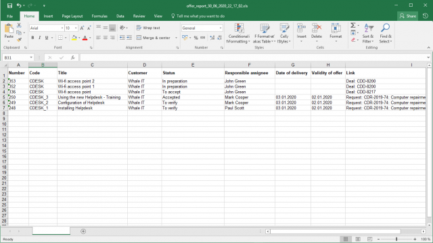
Task: Increase font size with larger A icon
Action: pos(82,28)
